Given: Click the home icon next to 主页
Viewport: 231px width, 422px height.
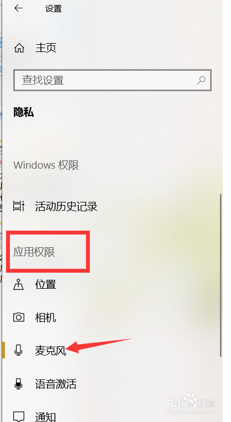Looking at the screenshot, I should pyautogui.click(x=19, y=48).
